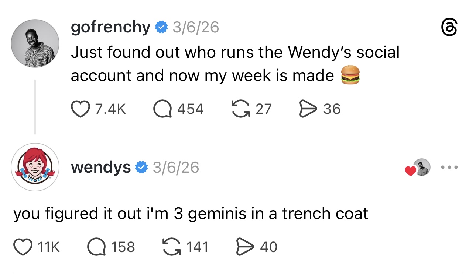Open the Threads logo icon
Image resolution: width=476 pixels, height=275 pixels.
point(449,28)
